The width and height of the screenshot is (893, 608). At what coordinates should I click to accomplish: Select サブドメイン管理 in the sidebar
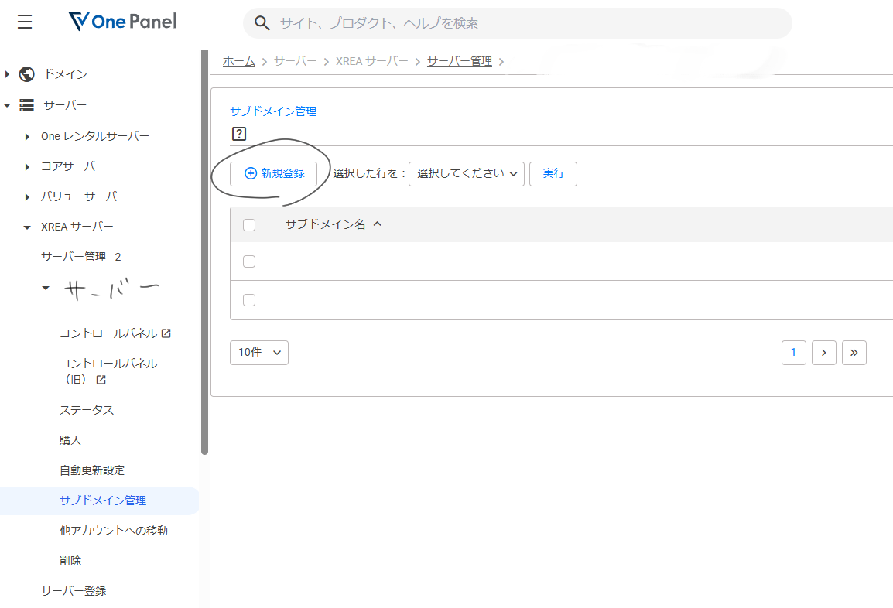[102, 500]
